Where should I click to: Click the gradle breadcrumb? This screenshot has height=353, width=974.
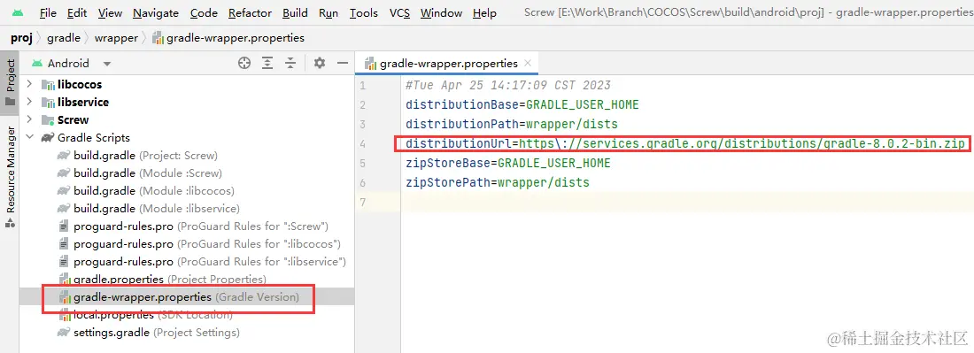pyautogui.click(x=64, y=38)
